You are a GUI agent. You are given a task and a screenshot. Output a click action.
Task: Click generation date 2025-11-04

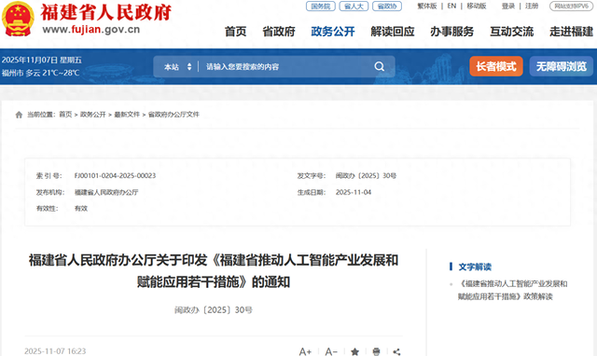coord(354,193)
